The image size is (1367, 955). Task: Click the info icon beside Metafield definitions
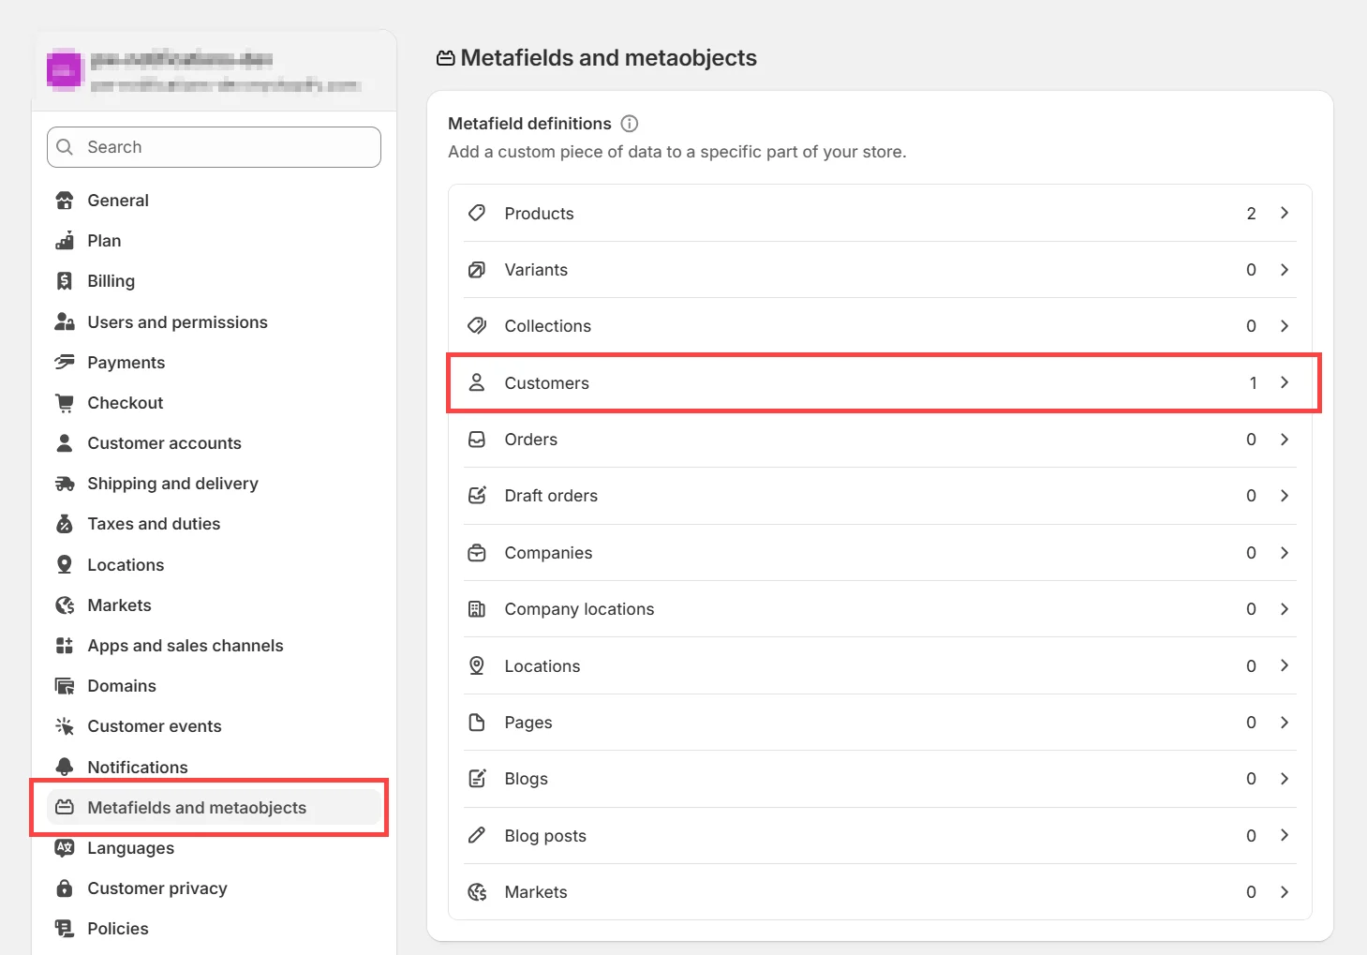click(630, 124)
